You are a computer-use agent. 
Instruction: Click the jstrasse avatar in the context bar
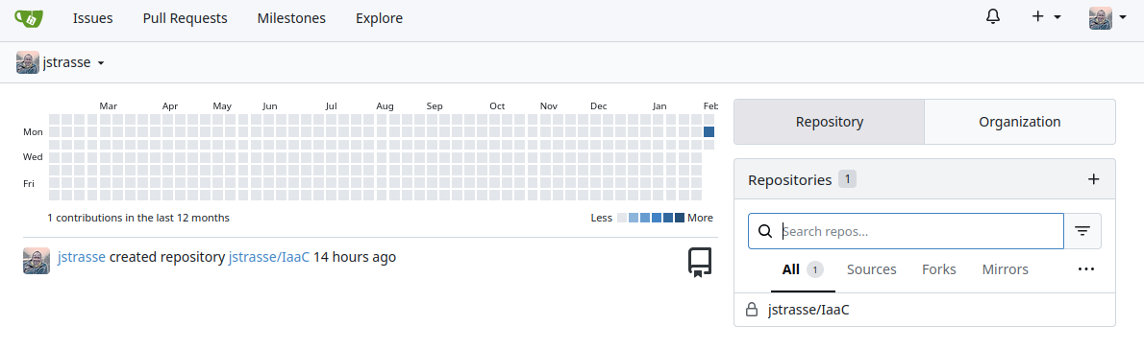coord(28,62)
